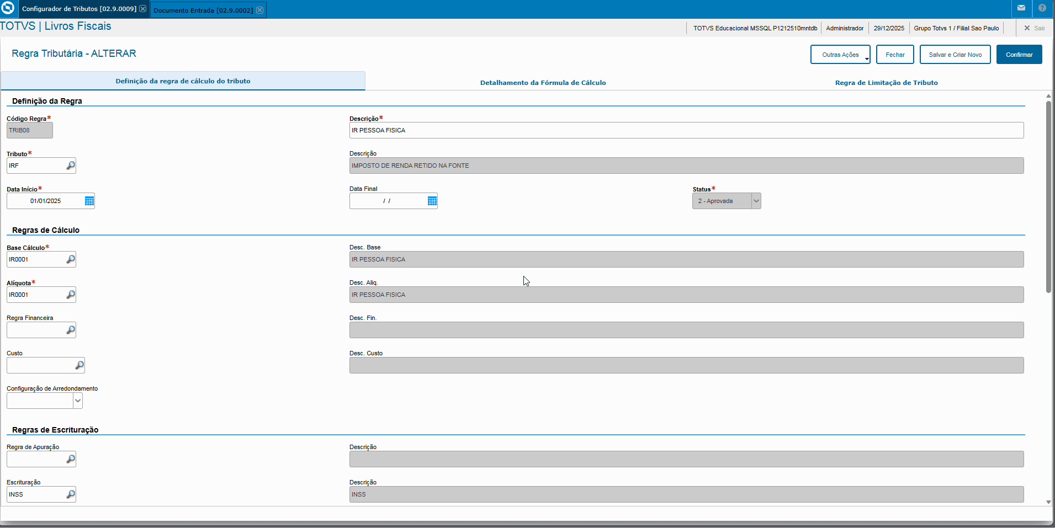Switch to Configurador de Tributos tab
The height and width of the screenshot is (528, 1055).
click(x=79, y=9)
